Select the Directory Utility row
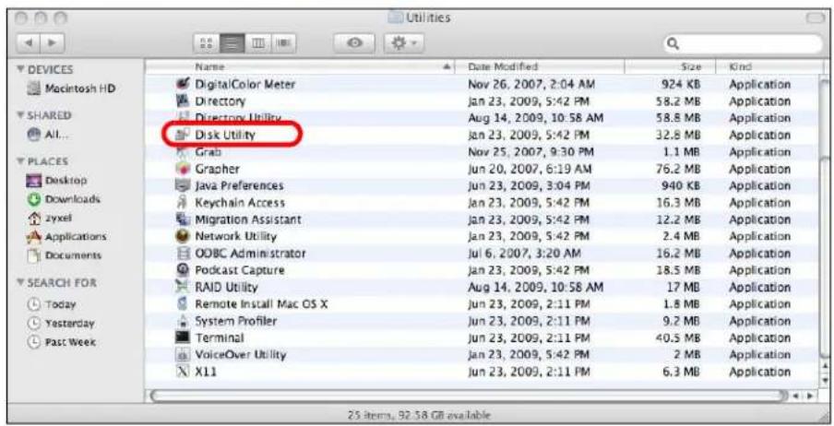The image size is (834, 426). [481, 117]
